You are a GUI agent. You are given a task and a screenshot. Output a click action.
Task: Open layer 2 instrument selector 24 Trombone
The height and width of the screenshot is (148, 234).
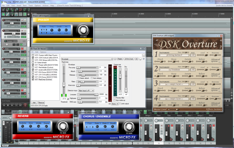(174, 70)
